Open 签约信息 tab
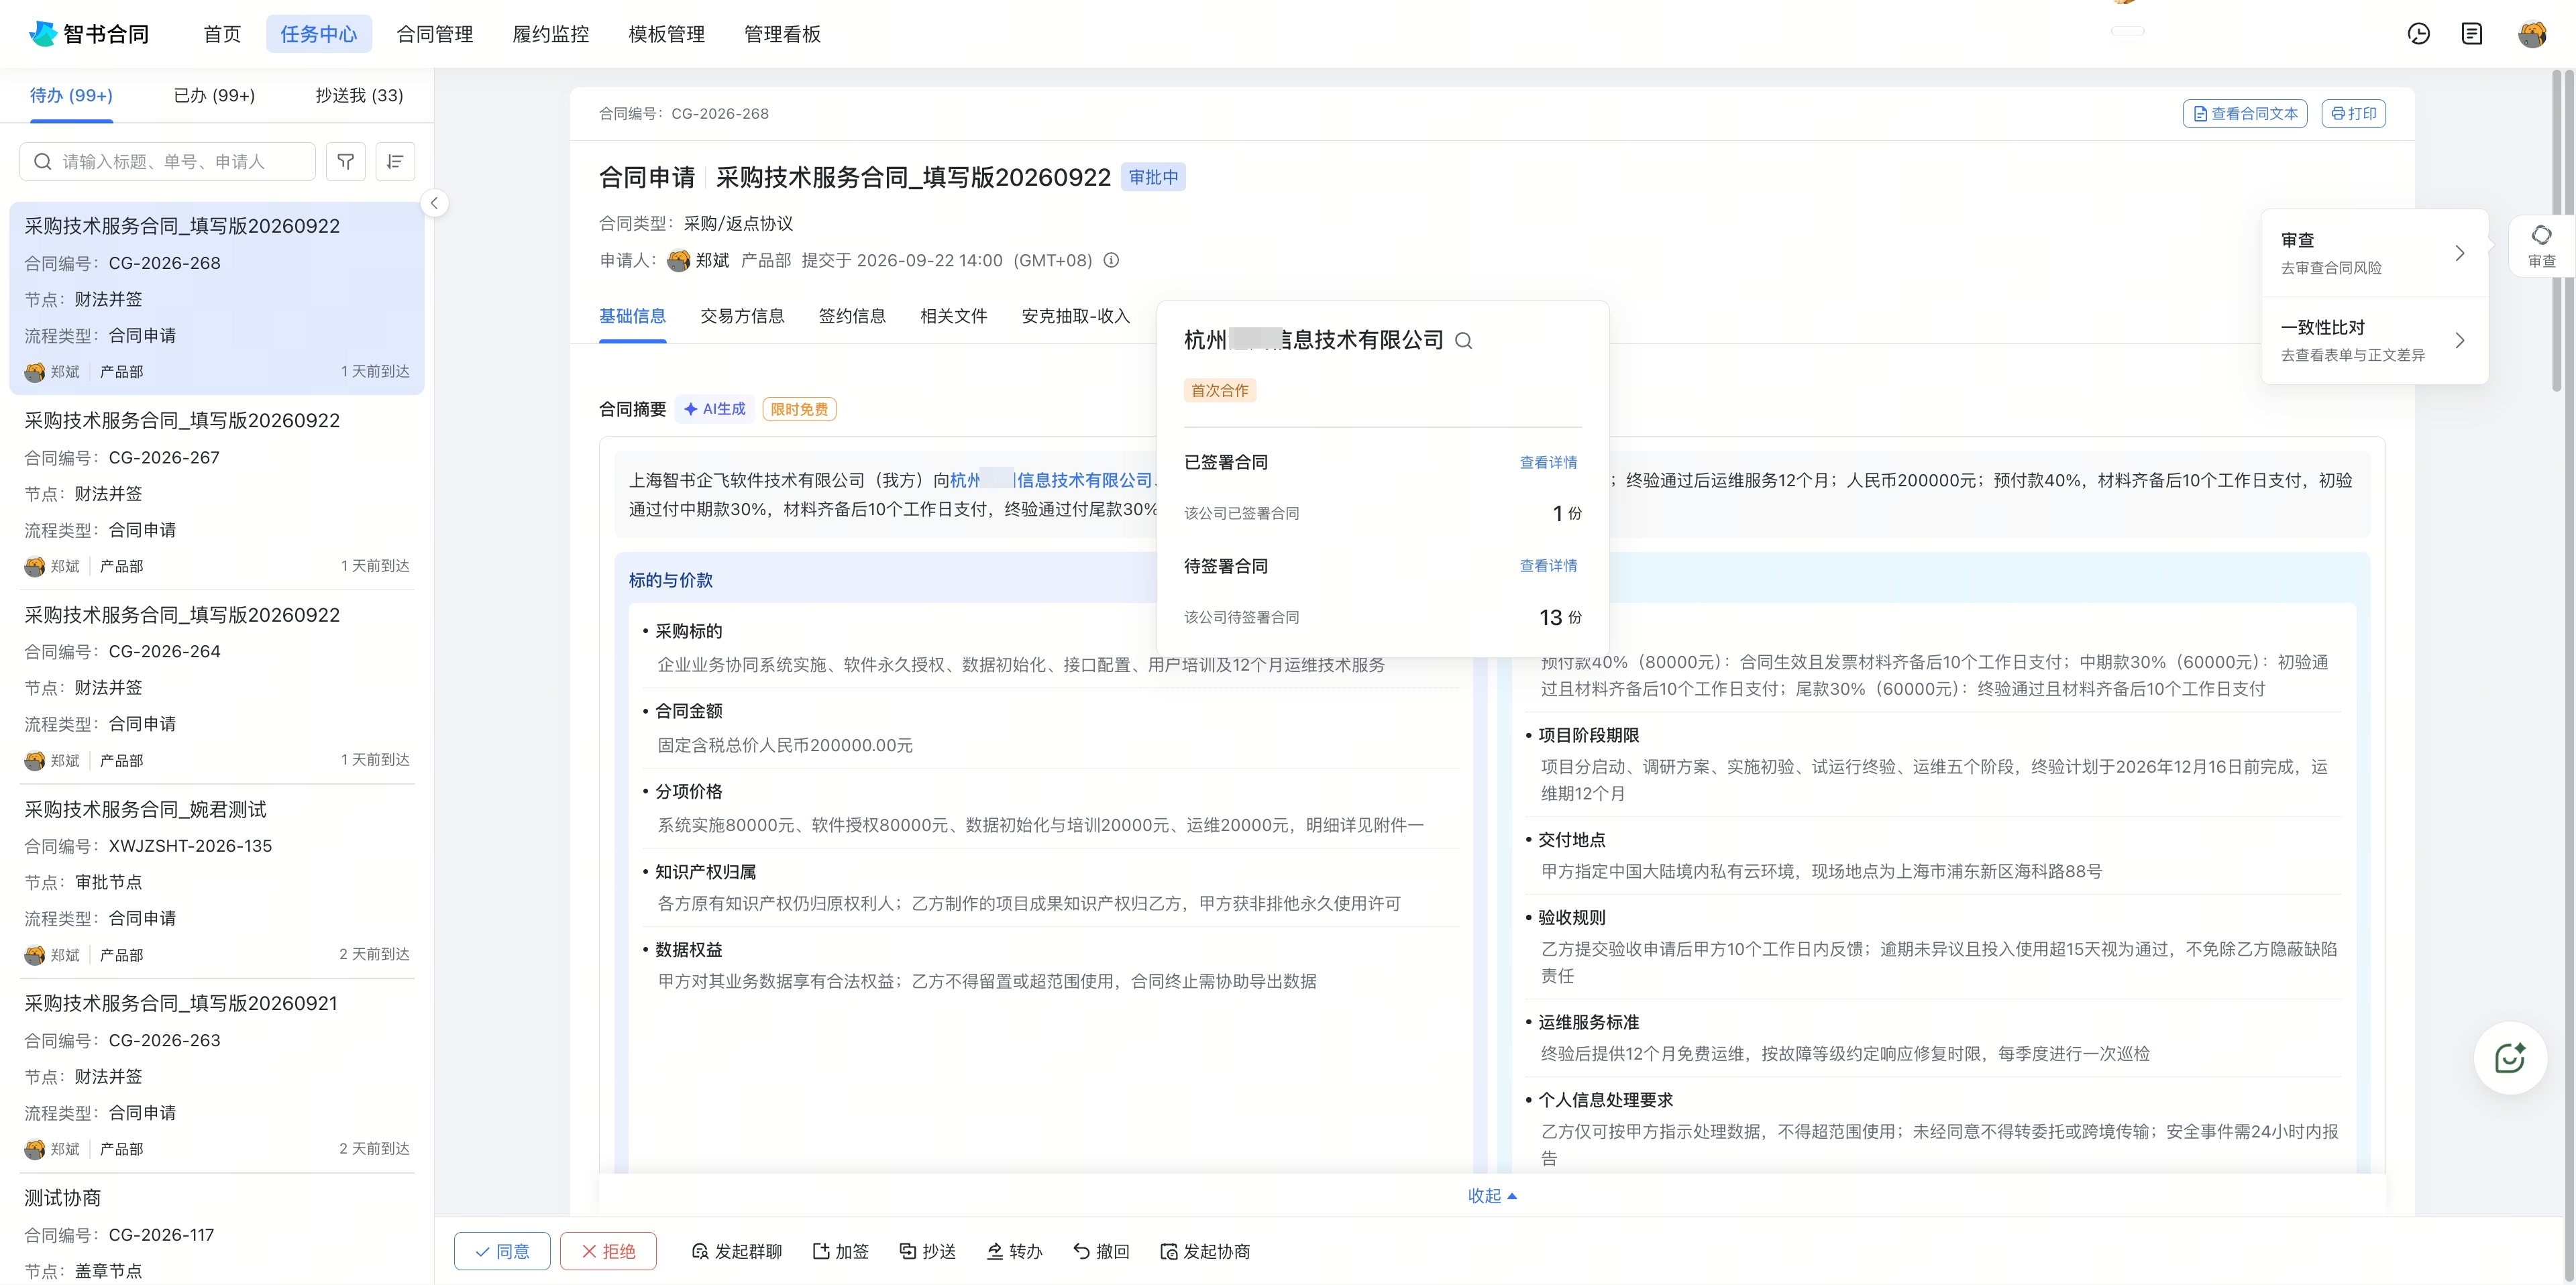 (x=852, y=316)
